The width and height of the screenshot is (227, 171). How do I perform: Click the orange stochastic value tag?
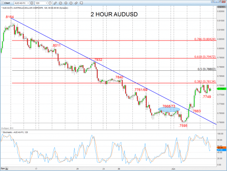221,148
